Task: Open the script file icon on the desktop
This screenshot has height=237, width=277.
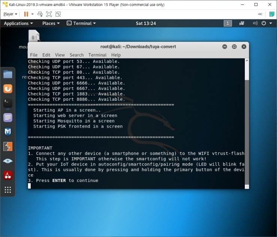Action: point(34,36)
